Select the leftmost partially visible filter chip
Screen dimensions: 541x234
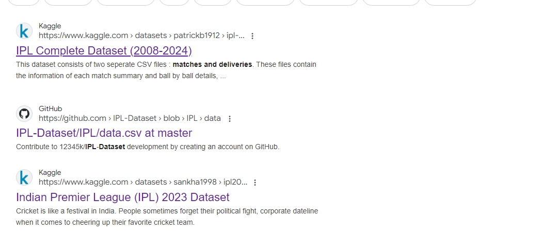24,3
